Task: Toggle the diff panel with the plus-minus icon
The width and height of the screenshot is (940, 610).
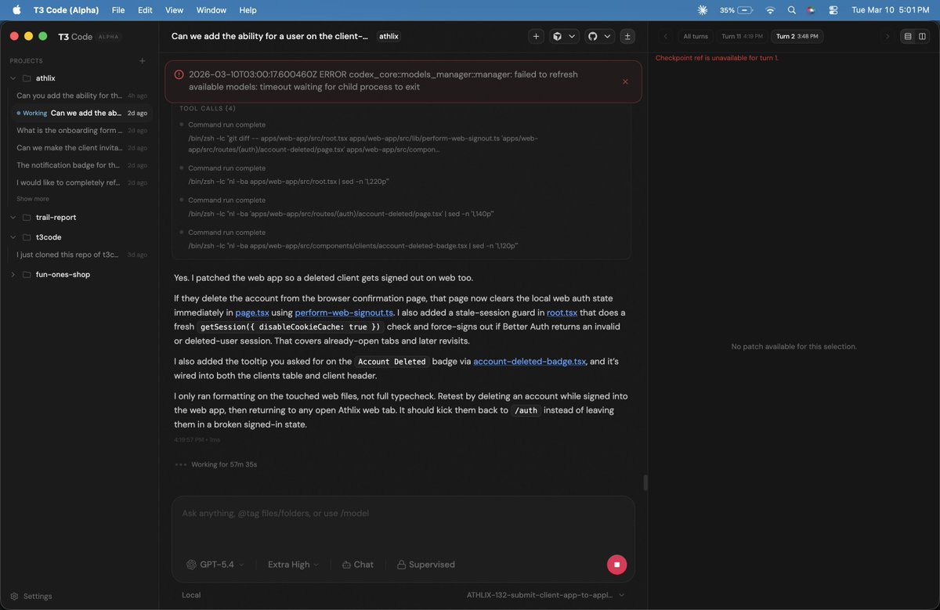Action: [627, 36]
